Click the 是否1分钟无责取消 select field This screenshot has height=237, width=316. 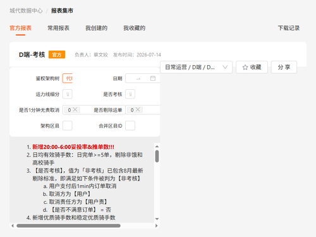(x=94, y=110)
